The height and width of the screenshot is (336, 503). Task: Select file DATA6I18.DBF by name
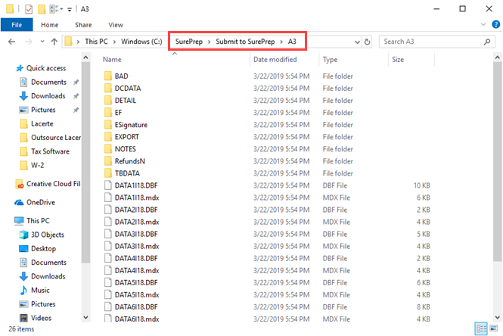pos(136,307)
